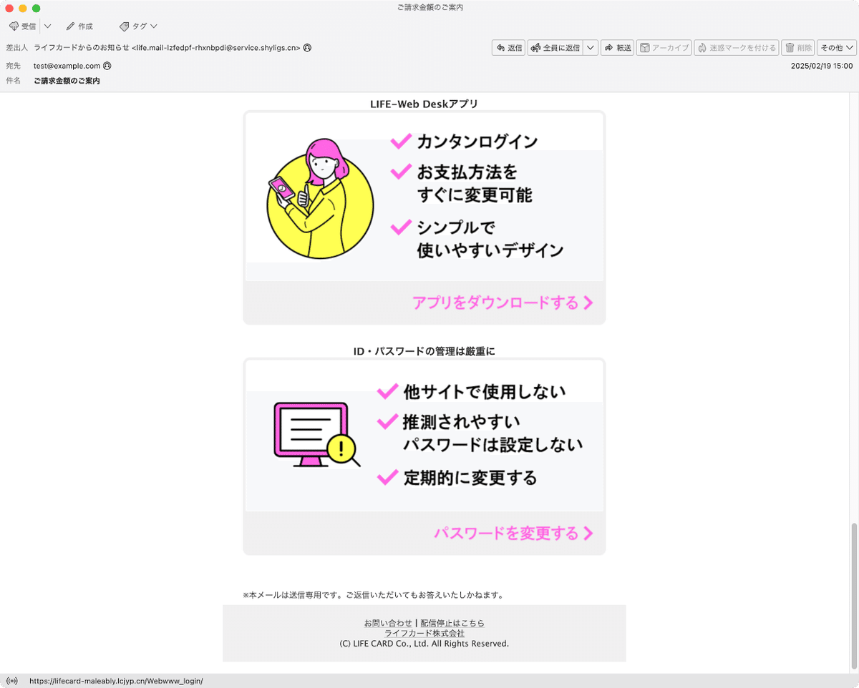Click the パスワードを変更する link
The width and height of the screenshot is (859, 688).
513,534
